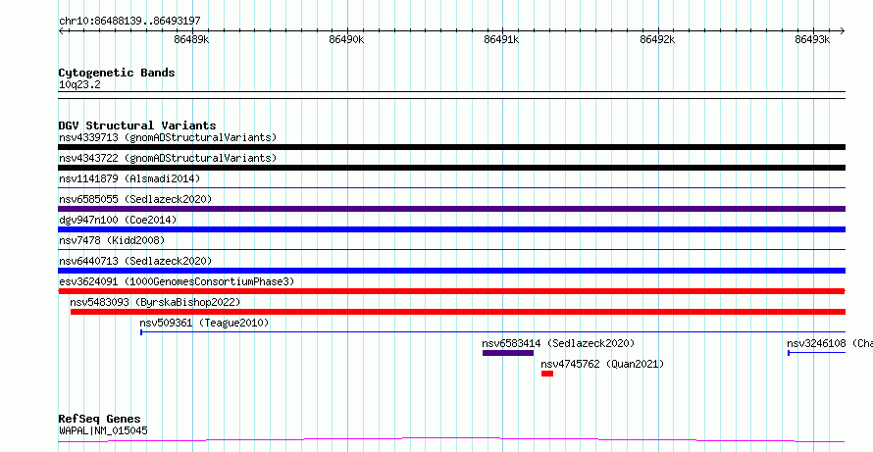The width and height of the screenshot is (873, 452).
Task: Open nsv6583414 (Sedlazeck2020) label
Action: pos(558,343)
